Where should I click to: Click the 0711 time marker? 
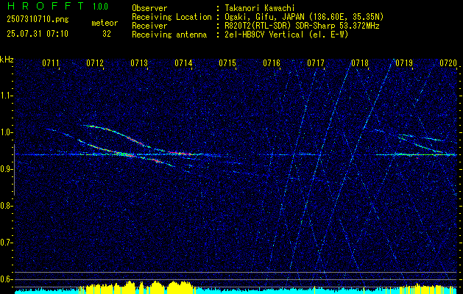(51, 63)
